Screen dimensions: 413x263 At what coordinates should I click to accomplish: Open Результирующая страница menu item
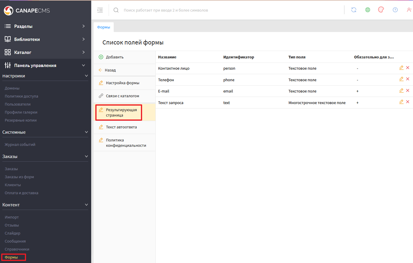[x=121, y=112]
